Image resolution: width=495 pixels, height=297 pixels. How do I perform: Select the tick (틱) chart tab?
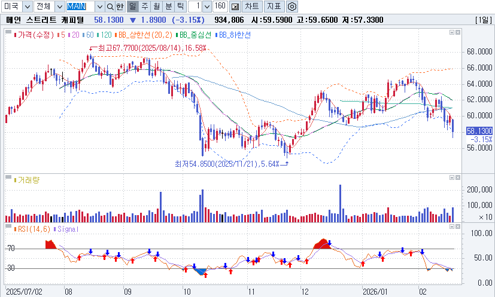tap(180, 7)
